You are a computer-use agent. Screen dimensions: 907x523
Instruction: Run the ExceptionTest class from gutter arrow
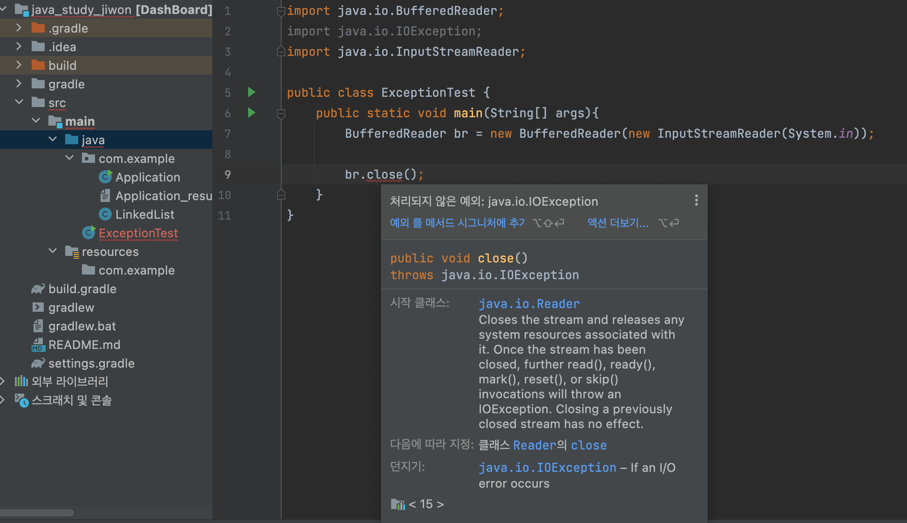(251, 92)
